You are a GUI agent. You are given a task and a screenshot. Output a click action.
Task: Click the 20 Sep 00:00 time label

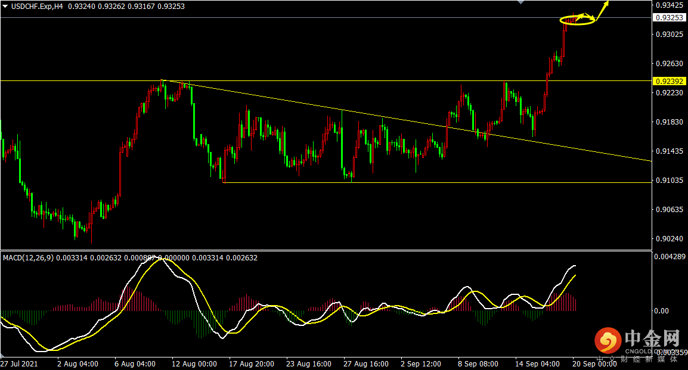pyautogui.click(x=594, y=364)
